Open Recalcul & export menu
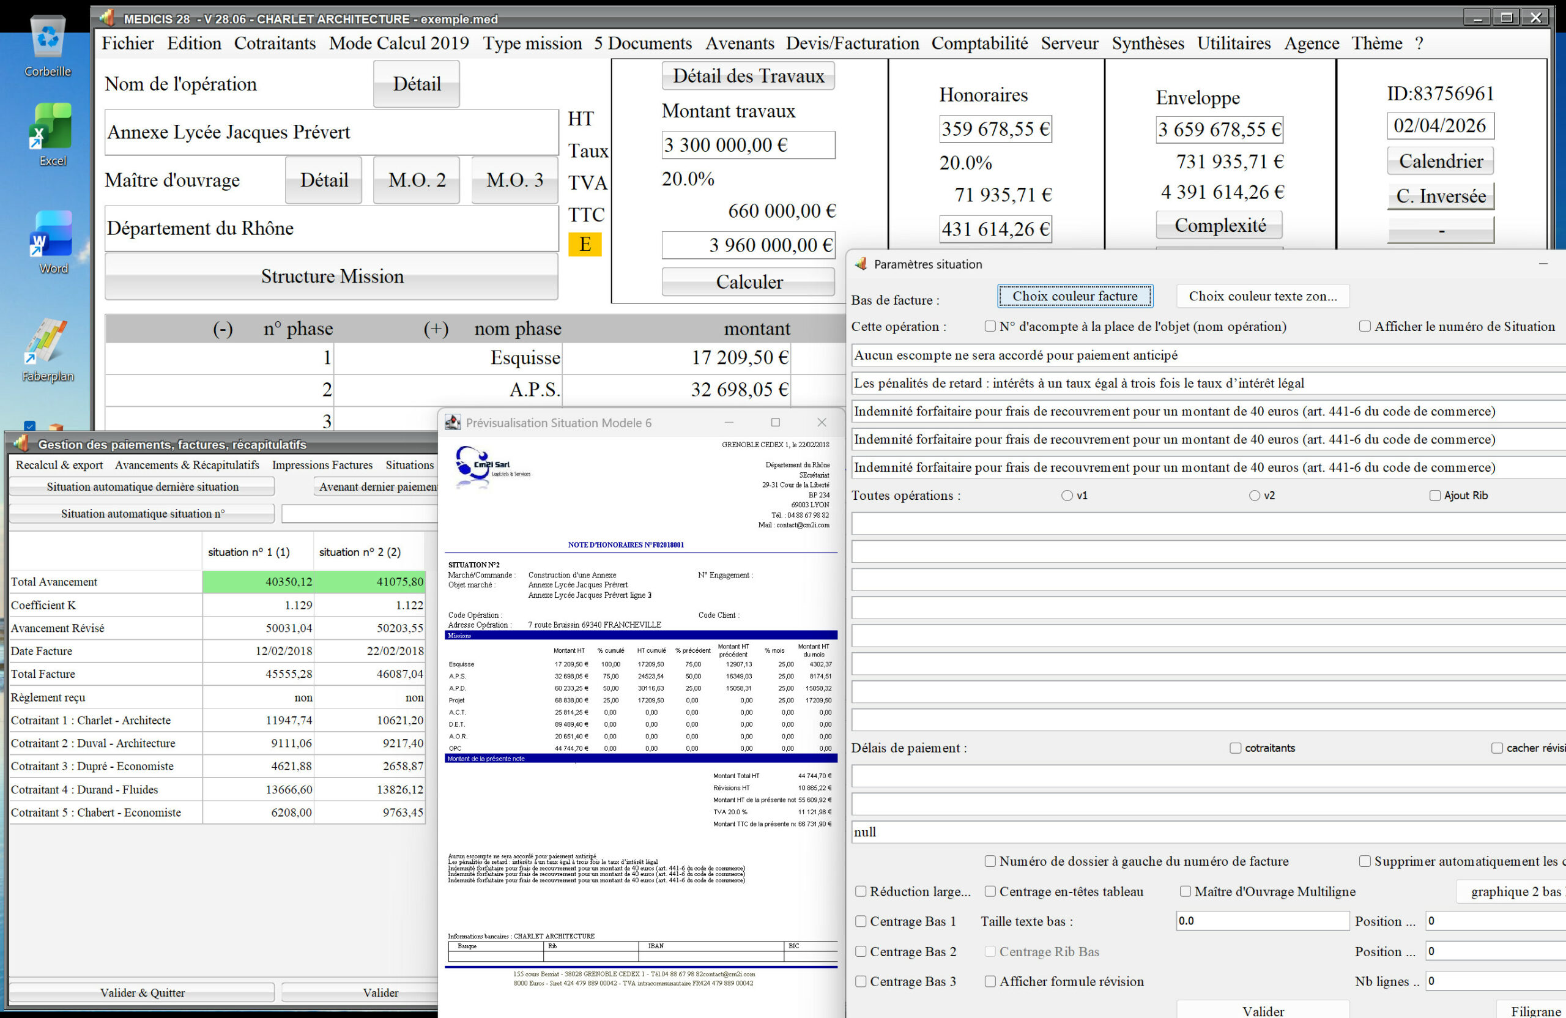The image size is (1566, 1018). coord(59,465)
